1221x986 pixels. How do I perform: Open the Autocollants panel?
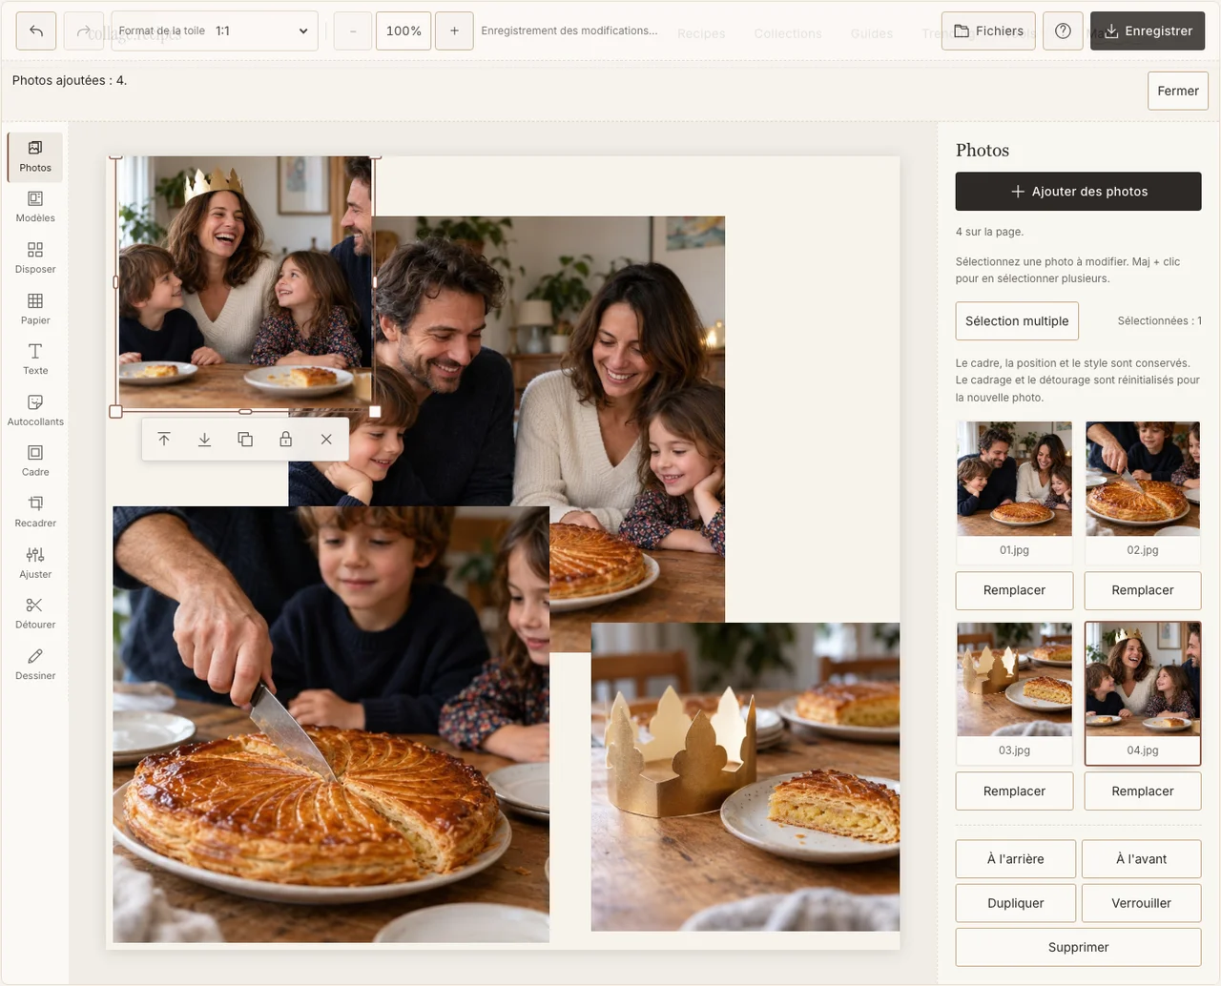(35, 411)
